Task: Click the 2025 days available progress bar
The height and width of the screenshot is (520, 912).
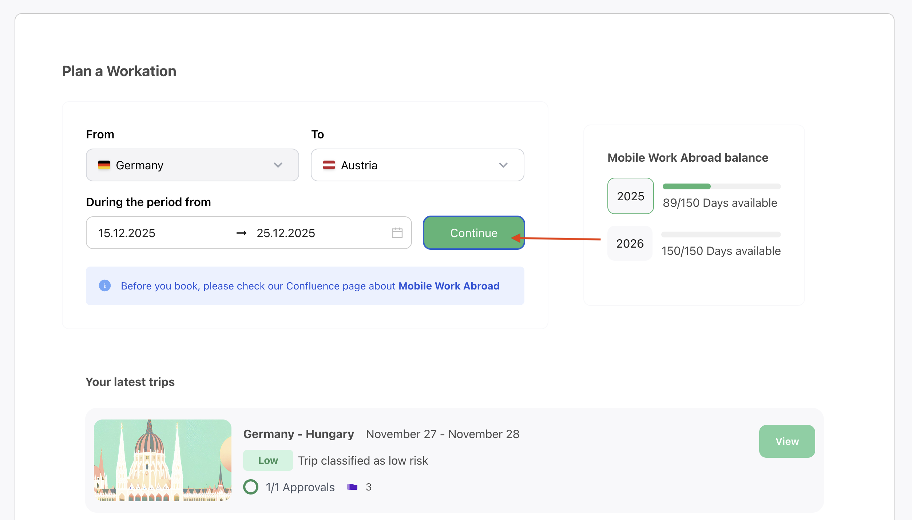Action: click(721, 186)
